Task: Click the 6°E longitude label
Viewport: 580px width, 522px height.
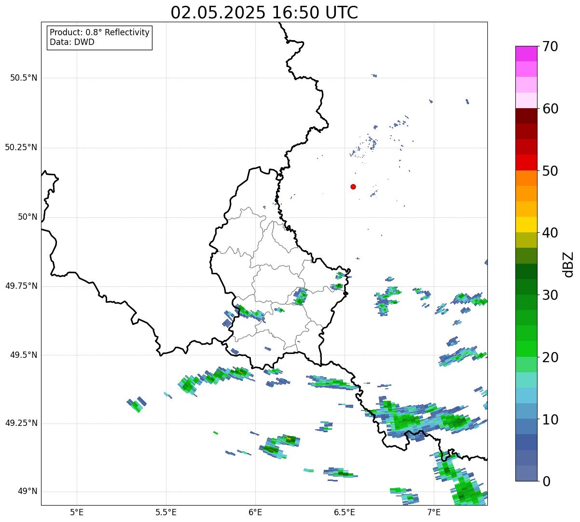Action: (255, 512)
